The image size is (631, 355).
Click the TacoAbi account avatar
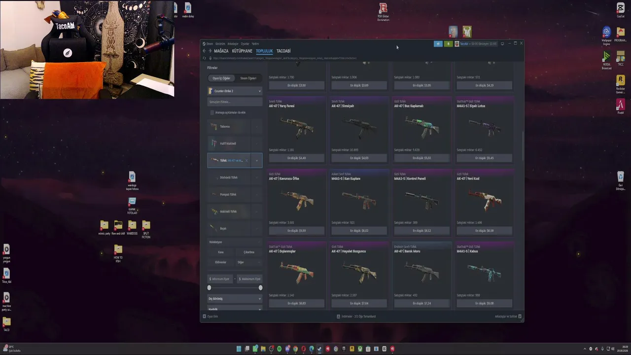click(x=457, y=44)
